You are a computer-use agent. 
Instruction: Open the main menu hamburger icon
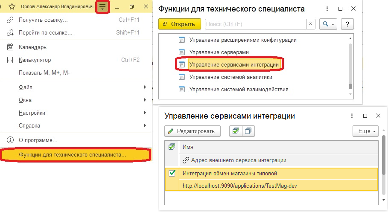click(x=102, y=7)
